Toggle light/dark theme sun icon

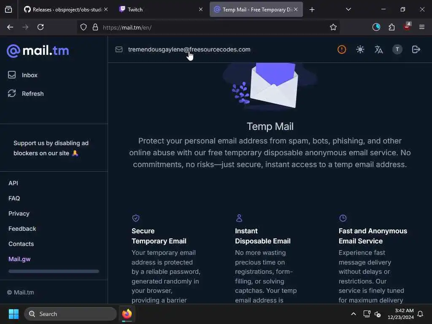pos(360,50)
